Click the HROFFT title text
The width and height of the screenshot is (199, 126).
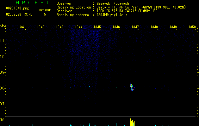pyautogui.click(x=32, y=3)
